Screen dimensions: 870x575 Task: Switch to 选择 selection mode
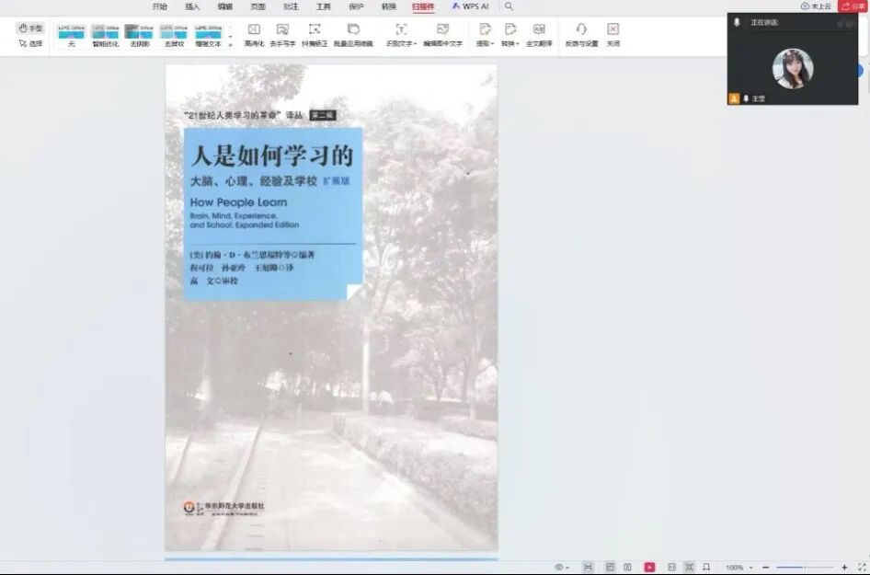click(x=30, y=43)
